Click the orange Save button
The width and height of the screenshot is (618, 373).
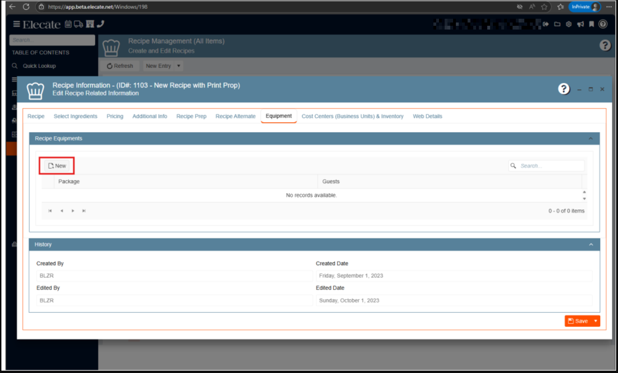click(x=577, y=321)
